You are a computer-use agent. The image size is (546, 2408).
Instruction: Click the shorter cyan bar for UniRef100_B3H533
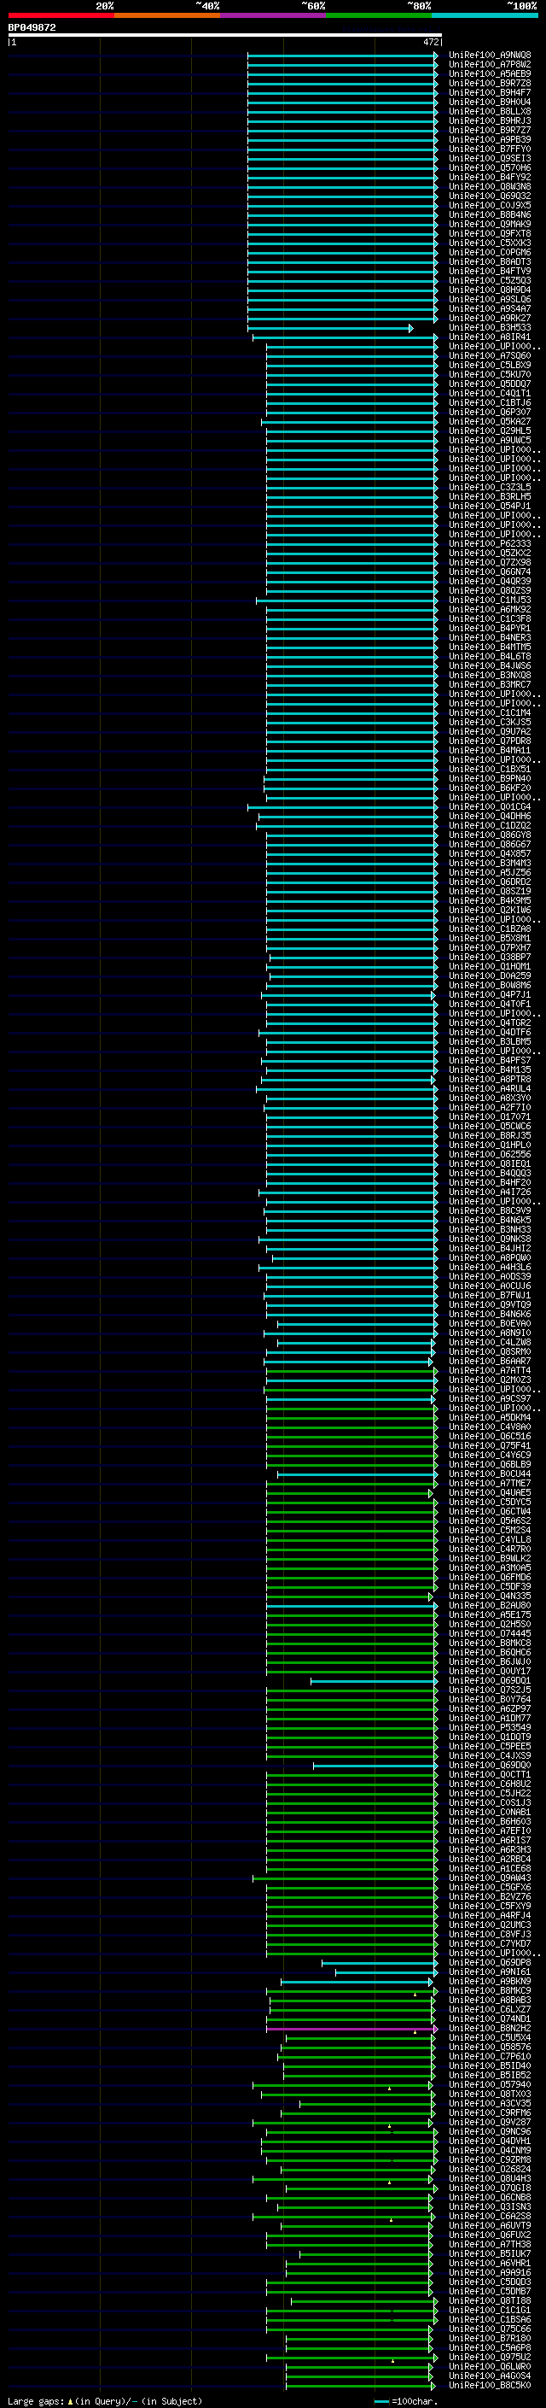click(329, 328)
